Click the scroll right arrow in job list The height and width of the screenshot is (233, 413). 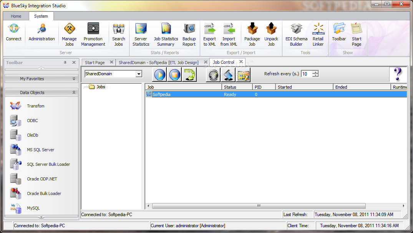coord(403,206)
